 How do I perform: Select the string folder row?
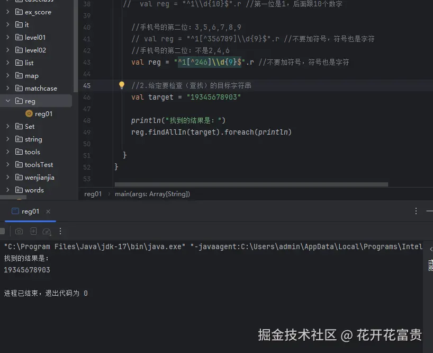click(x=36, y=139)
